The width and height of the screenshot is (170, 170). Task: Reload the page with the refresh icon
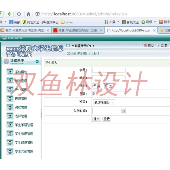(19, 14)
